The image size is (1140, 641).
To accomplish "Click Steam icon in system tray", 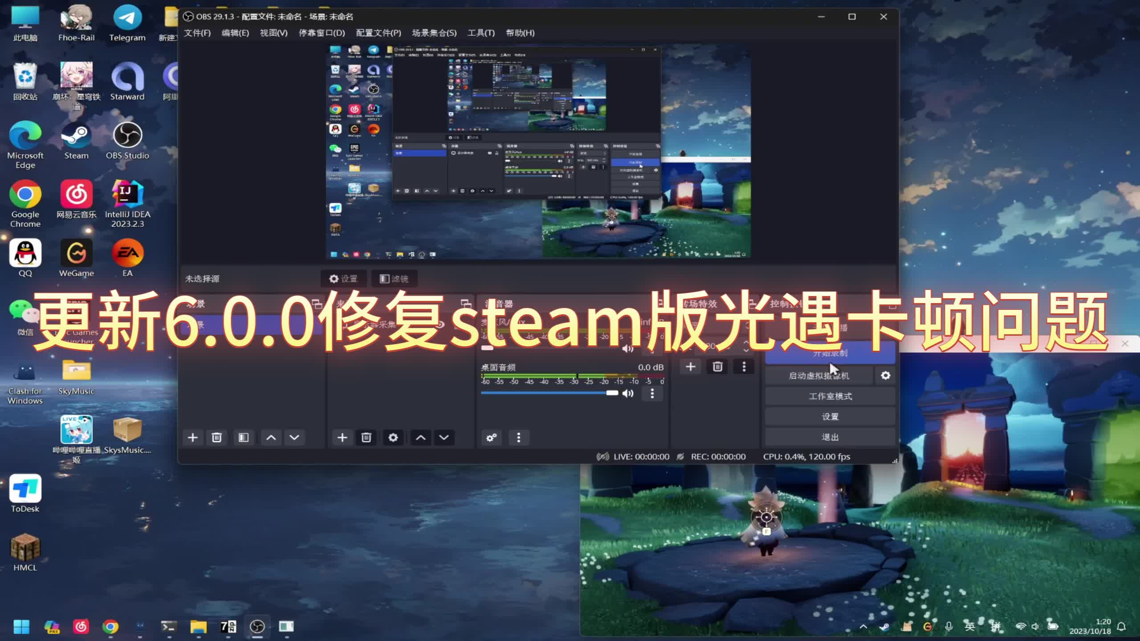I will 884,627.
